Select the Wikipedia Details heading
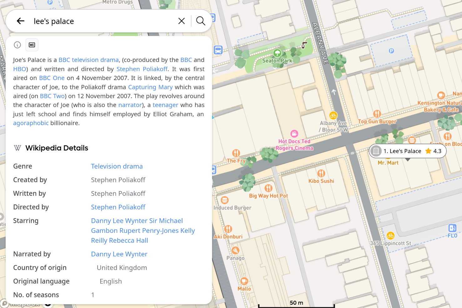The image size is (462, 308). click(57, 148)
